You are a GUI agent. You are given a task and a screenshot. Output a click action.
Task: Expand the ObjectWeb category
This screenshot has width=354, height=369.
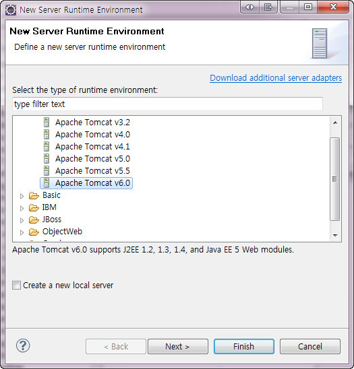22,232
